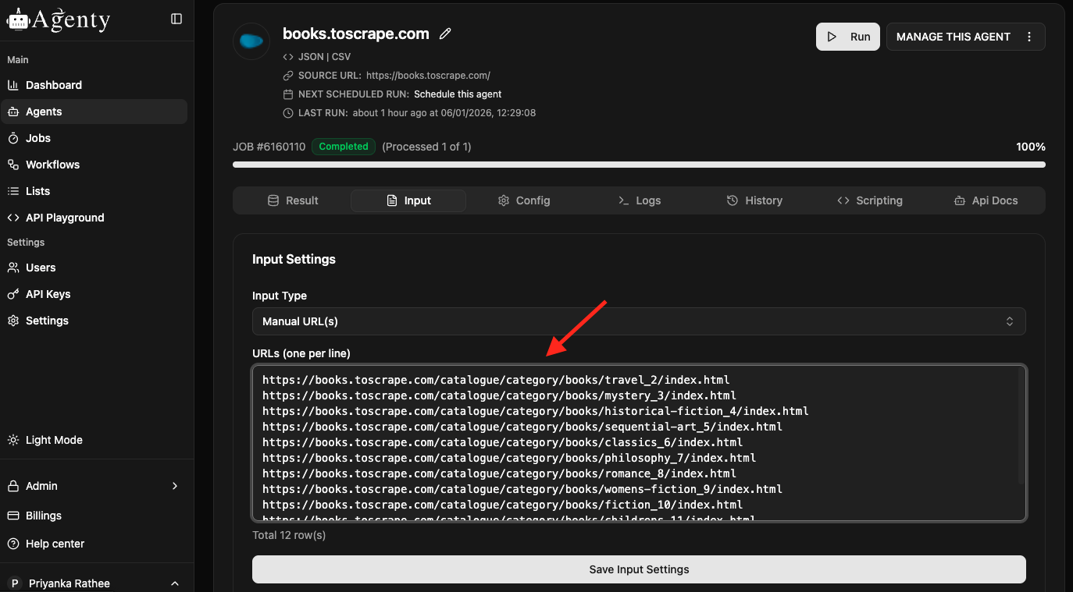Open Jobs in the sidebar

37,138
